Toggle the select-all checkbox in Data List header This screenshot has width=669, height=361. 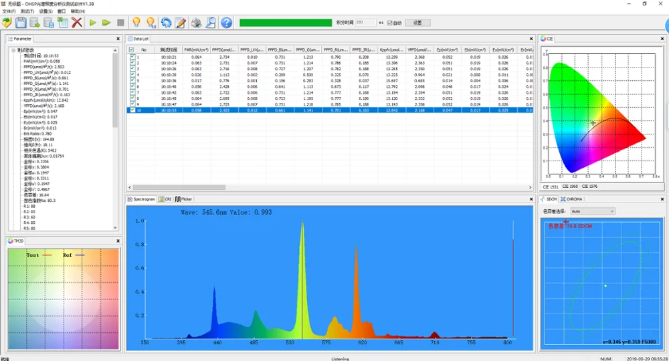coord(131,49)
